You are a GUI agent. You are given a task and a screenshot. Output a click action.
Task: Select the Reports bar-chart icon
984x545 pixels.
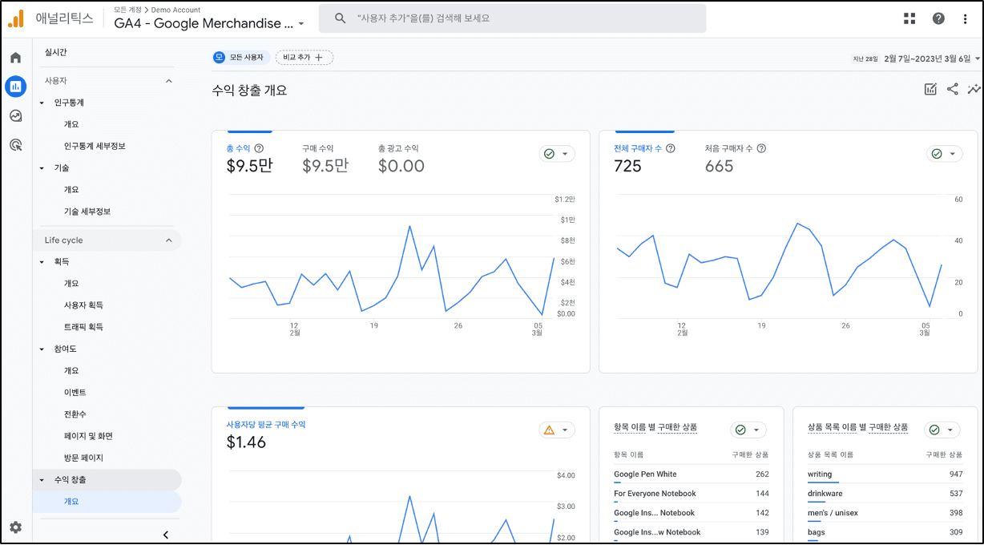pyautogui.click(x=15, y=87)
